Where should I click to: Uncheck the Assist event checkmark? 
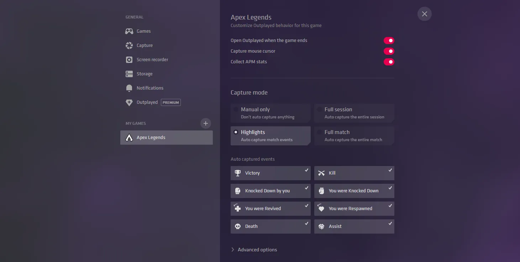390,224
